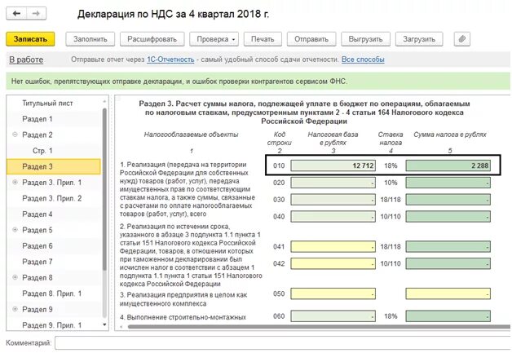
Task: Select Раздел 3. Прил. 1 in the tree
Action: pos(51,183)
